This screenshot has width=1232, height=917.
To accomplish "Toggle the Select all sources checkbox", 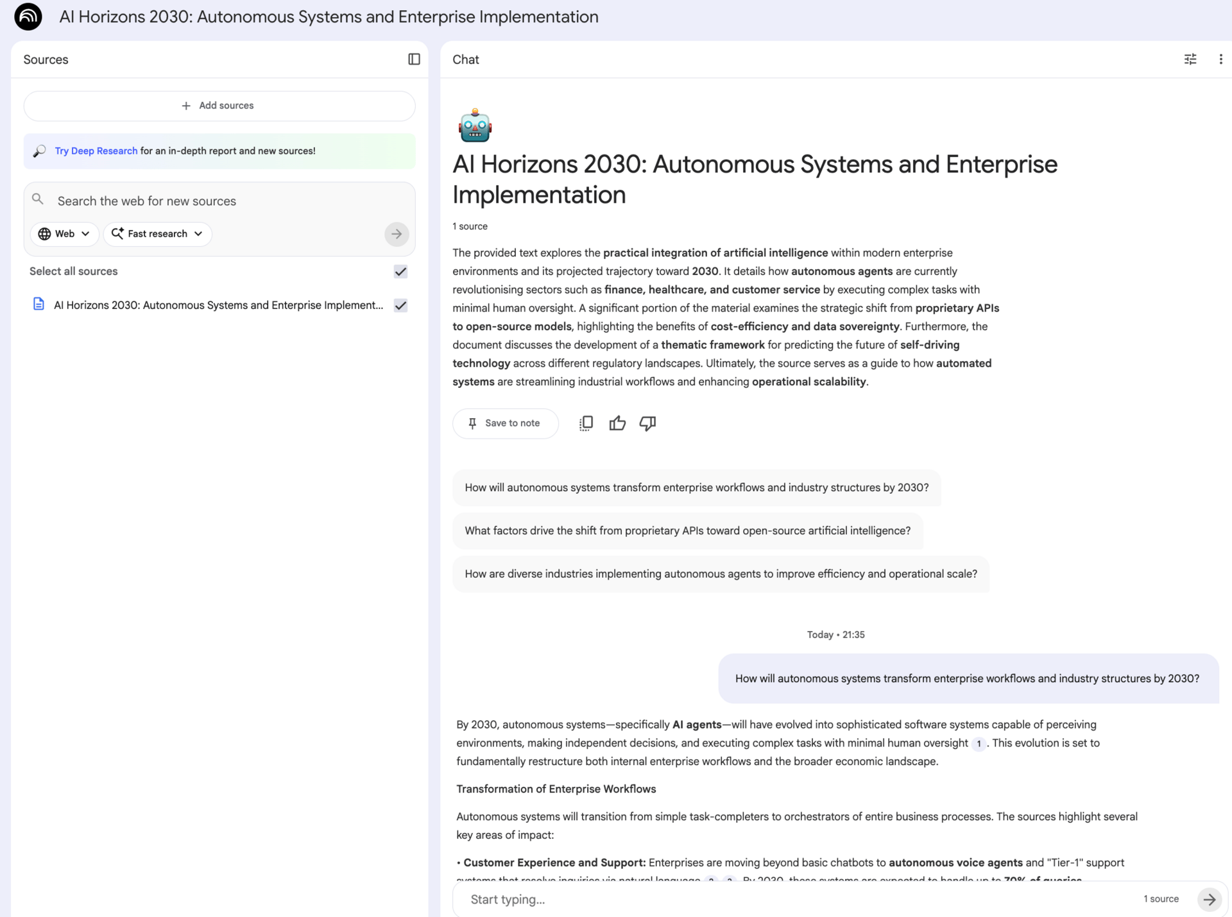I will 400,271.
